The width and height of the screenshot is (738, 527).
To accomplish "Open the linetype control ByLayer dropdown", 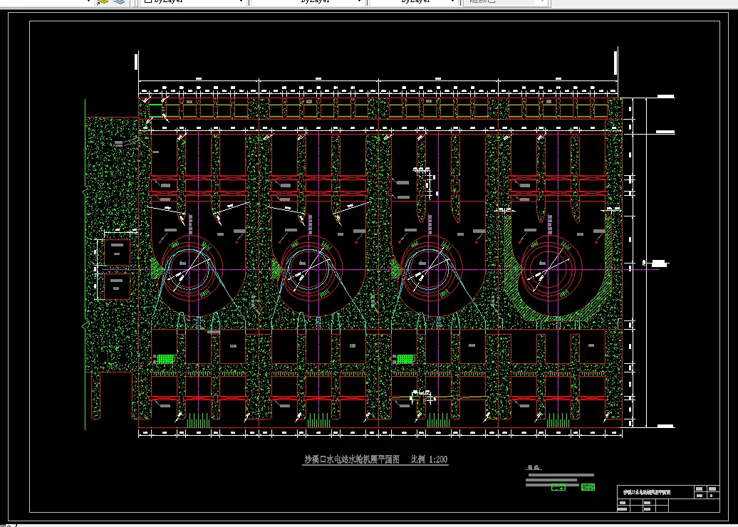I will tap(308, 1).
